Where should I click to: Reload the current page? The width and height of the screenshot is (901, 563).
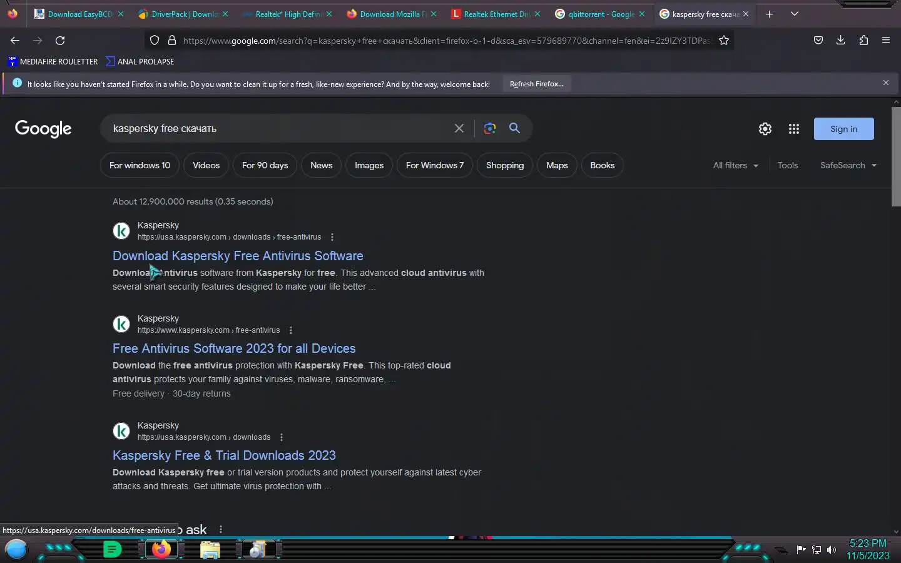pos(60,41)
